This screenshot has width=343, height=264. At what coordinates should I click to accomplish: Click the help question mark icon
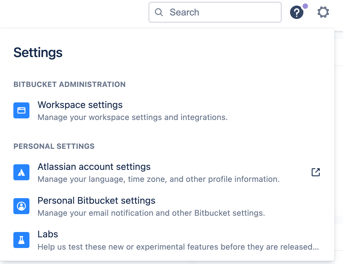[297, 13]
